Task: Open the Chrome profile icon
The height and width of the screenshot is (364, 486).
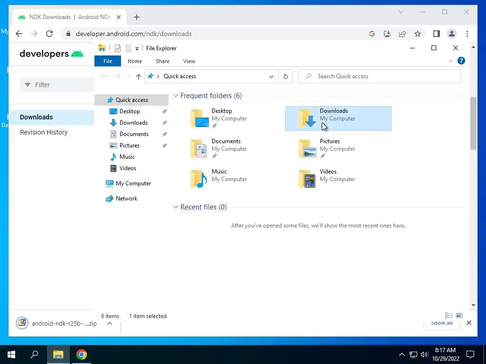Action: pos(452,34)
